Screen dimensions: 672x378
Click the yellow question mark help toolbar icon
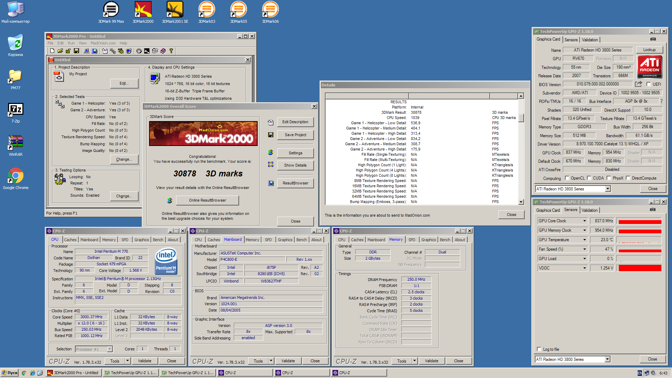(171, 51)
